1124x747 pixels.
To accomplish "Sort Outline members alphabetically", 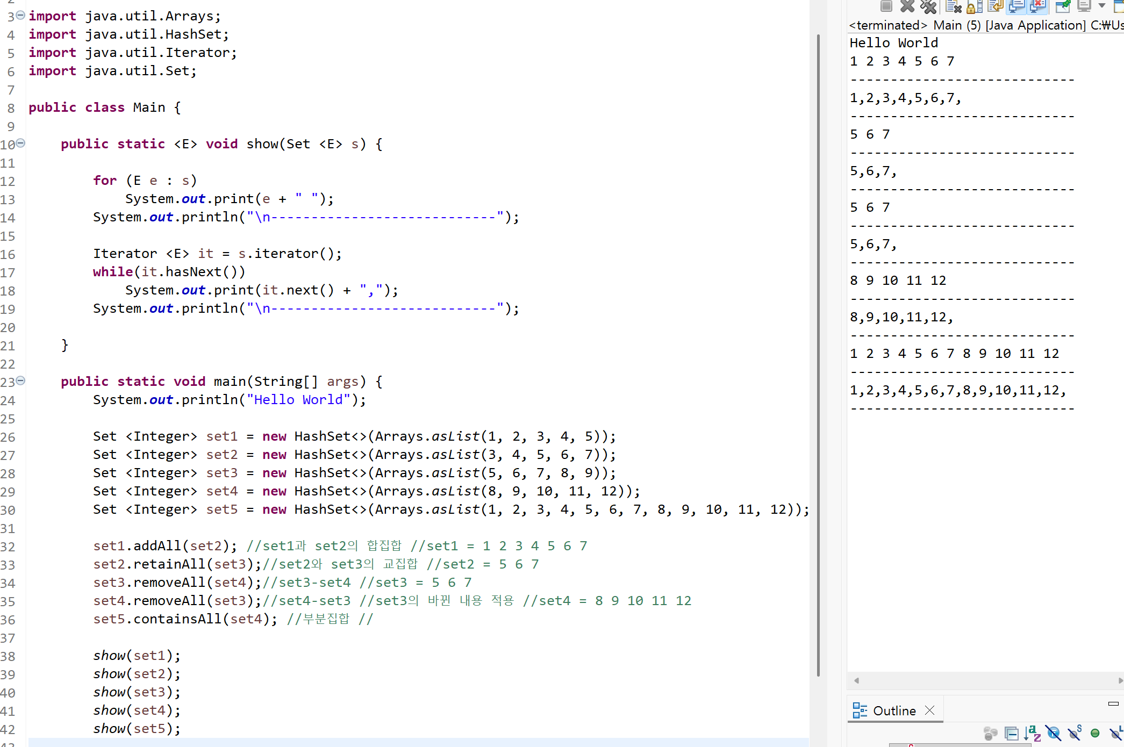I will pyautogui.click(x=1032, y=733).
